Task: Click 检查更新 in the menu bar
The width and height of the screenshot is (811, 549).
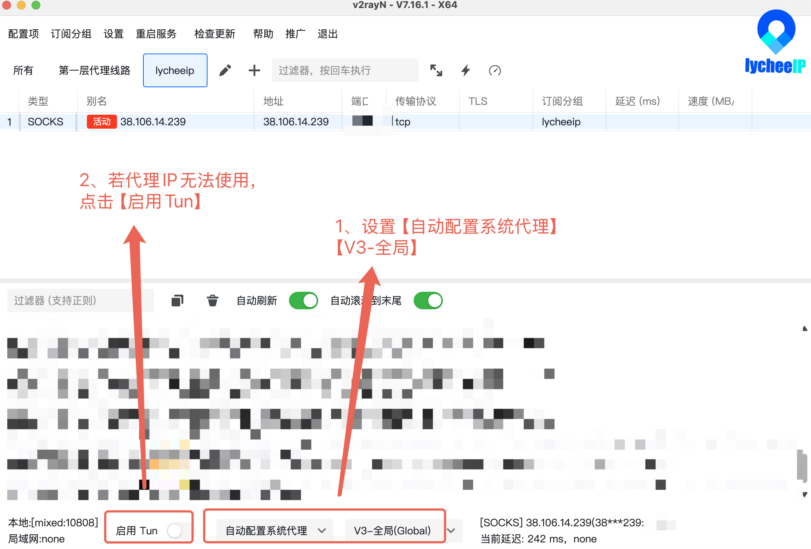Action: pos(214,34)
